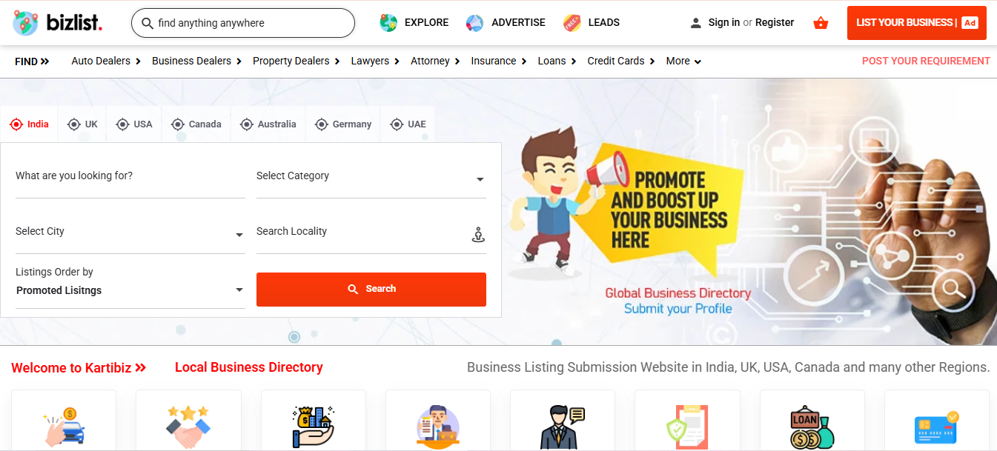Click the bizlist logo
997x451 pixels.
coord(57,23)
